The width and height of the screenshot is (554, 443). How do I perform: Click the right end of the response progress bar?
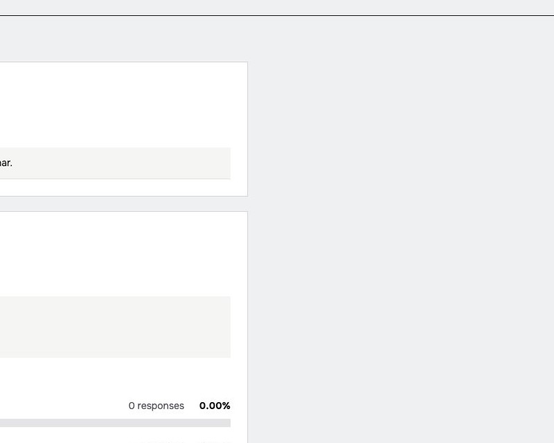click(x=228, y=423)
